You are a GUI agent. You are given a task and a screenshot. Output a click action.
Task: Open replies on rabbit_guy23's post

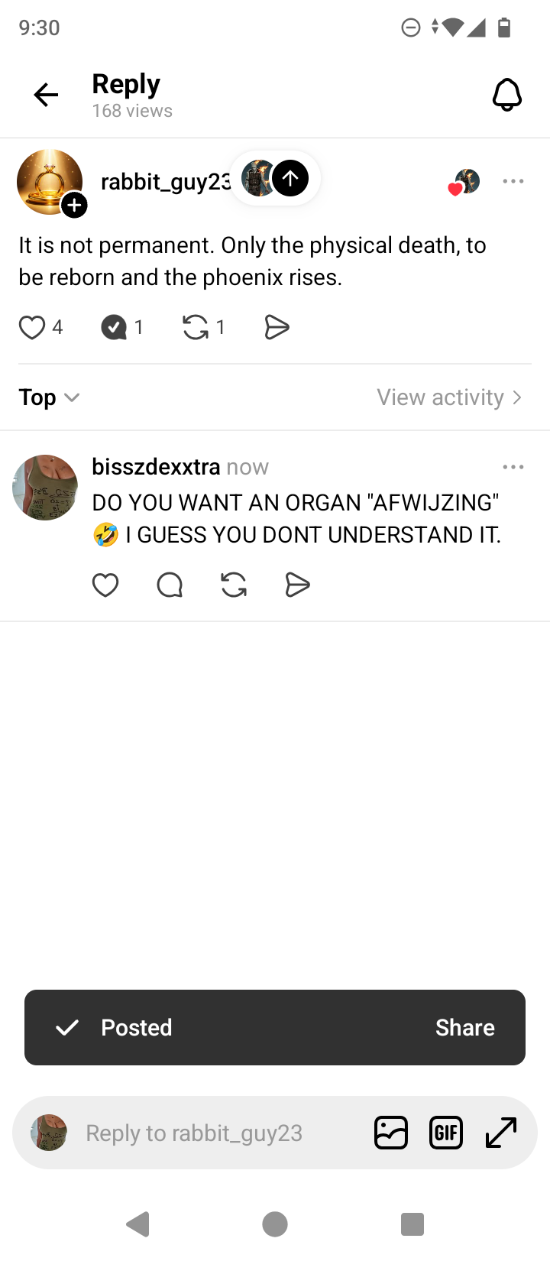(x=114, y=327)
